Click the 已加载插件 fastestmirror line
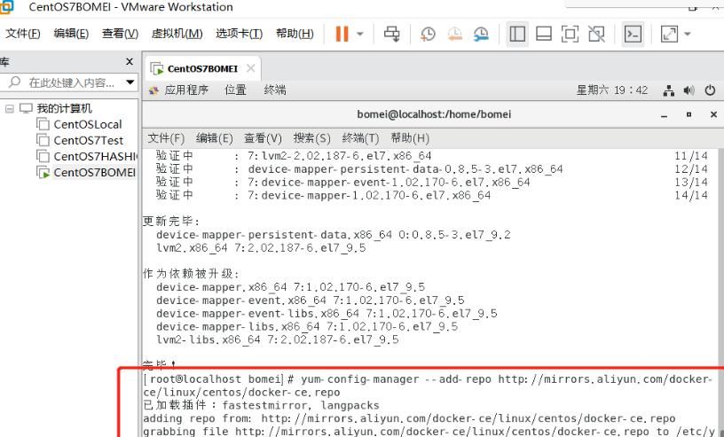The image size is (724, 437). click(262, 406)
